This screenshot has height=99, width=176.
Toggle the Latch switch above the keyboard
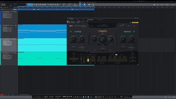(x=116, y=55)
